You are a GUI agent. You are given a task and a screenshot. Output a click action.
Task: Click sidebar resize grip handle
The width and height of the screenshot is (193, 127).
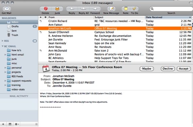36,124
